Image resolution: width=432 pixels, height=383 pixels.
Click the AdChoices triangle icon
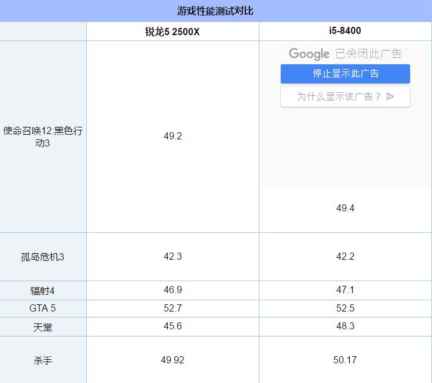(x=390, y=96)
